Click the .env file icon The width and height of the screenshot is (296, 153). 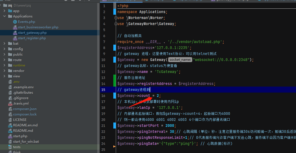click(10, 82)
